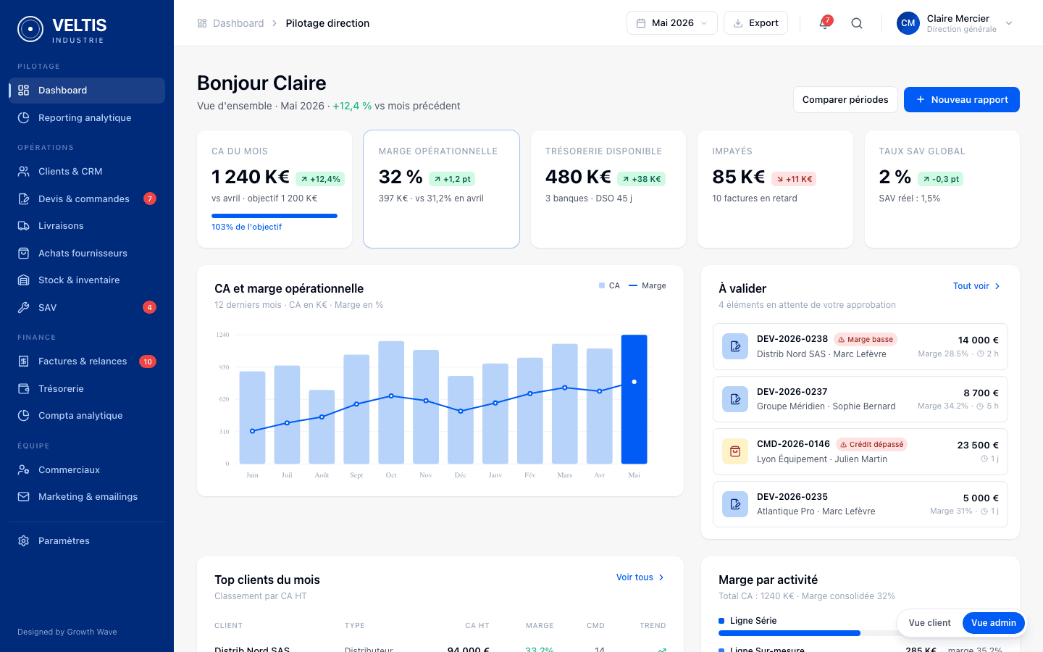Viewport: 1043px width, 652px height.
Task: Click the Stock & inventaire icon
Action: [x=24, y=280]
